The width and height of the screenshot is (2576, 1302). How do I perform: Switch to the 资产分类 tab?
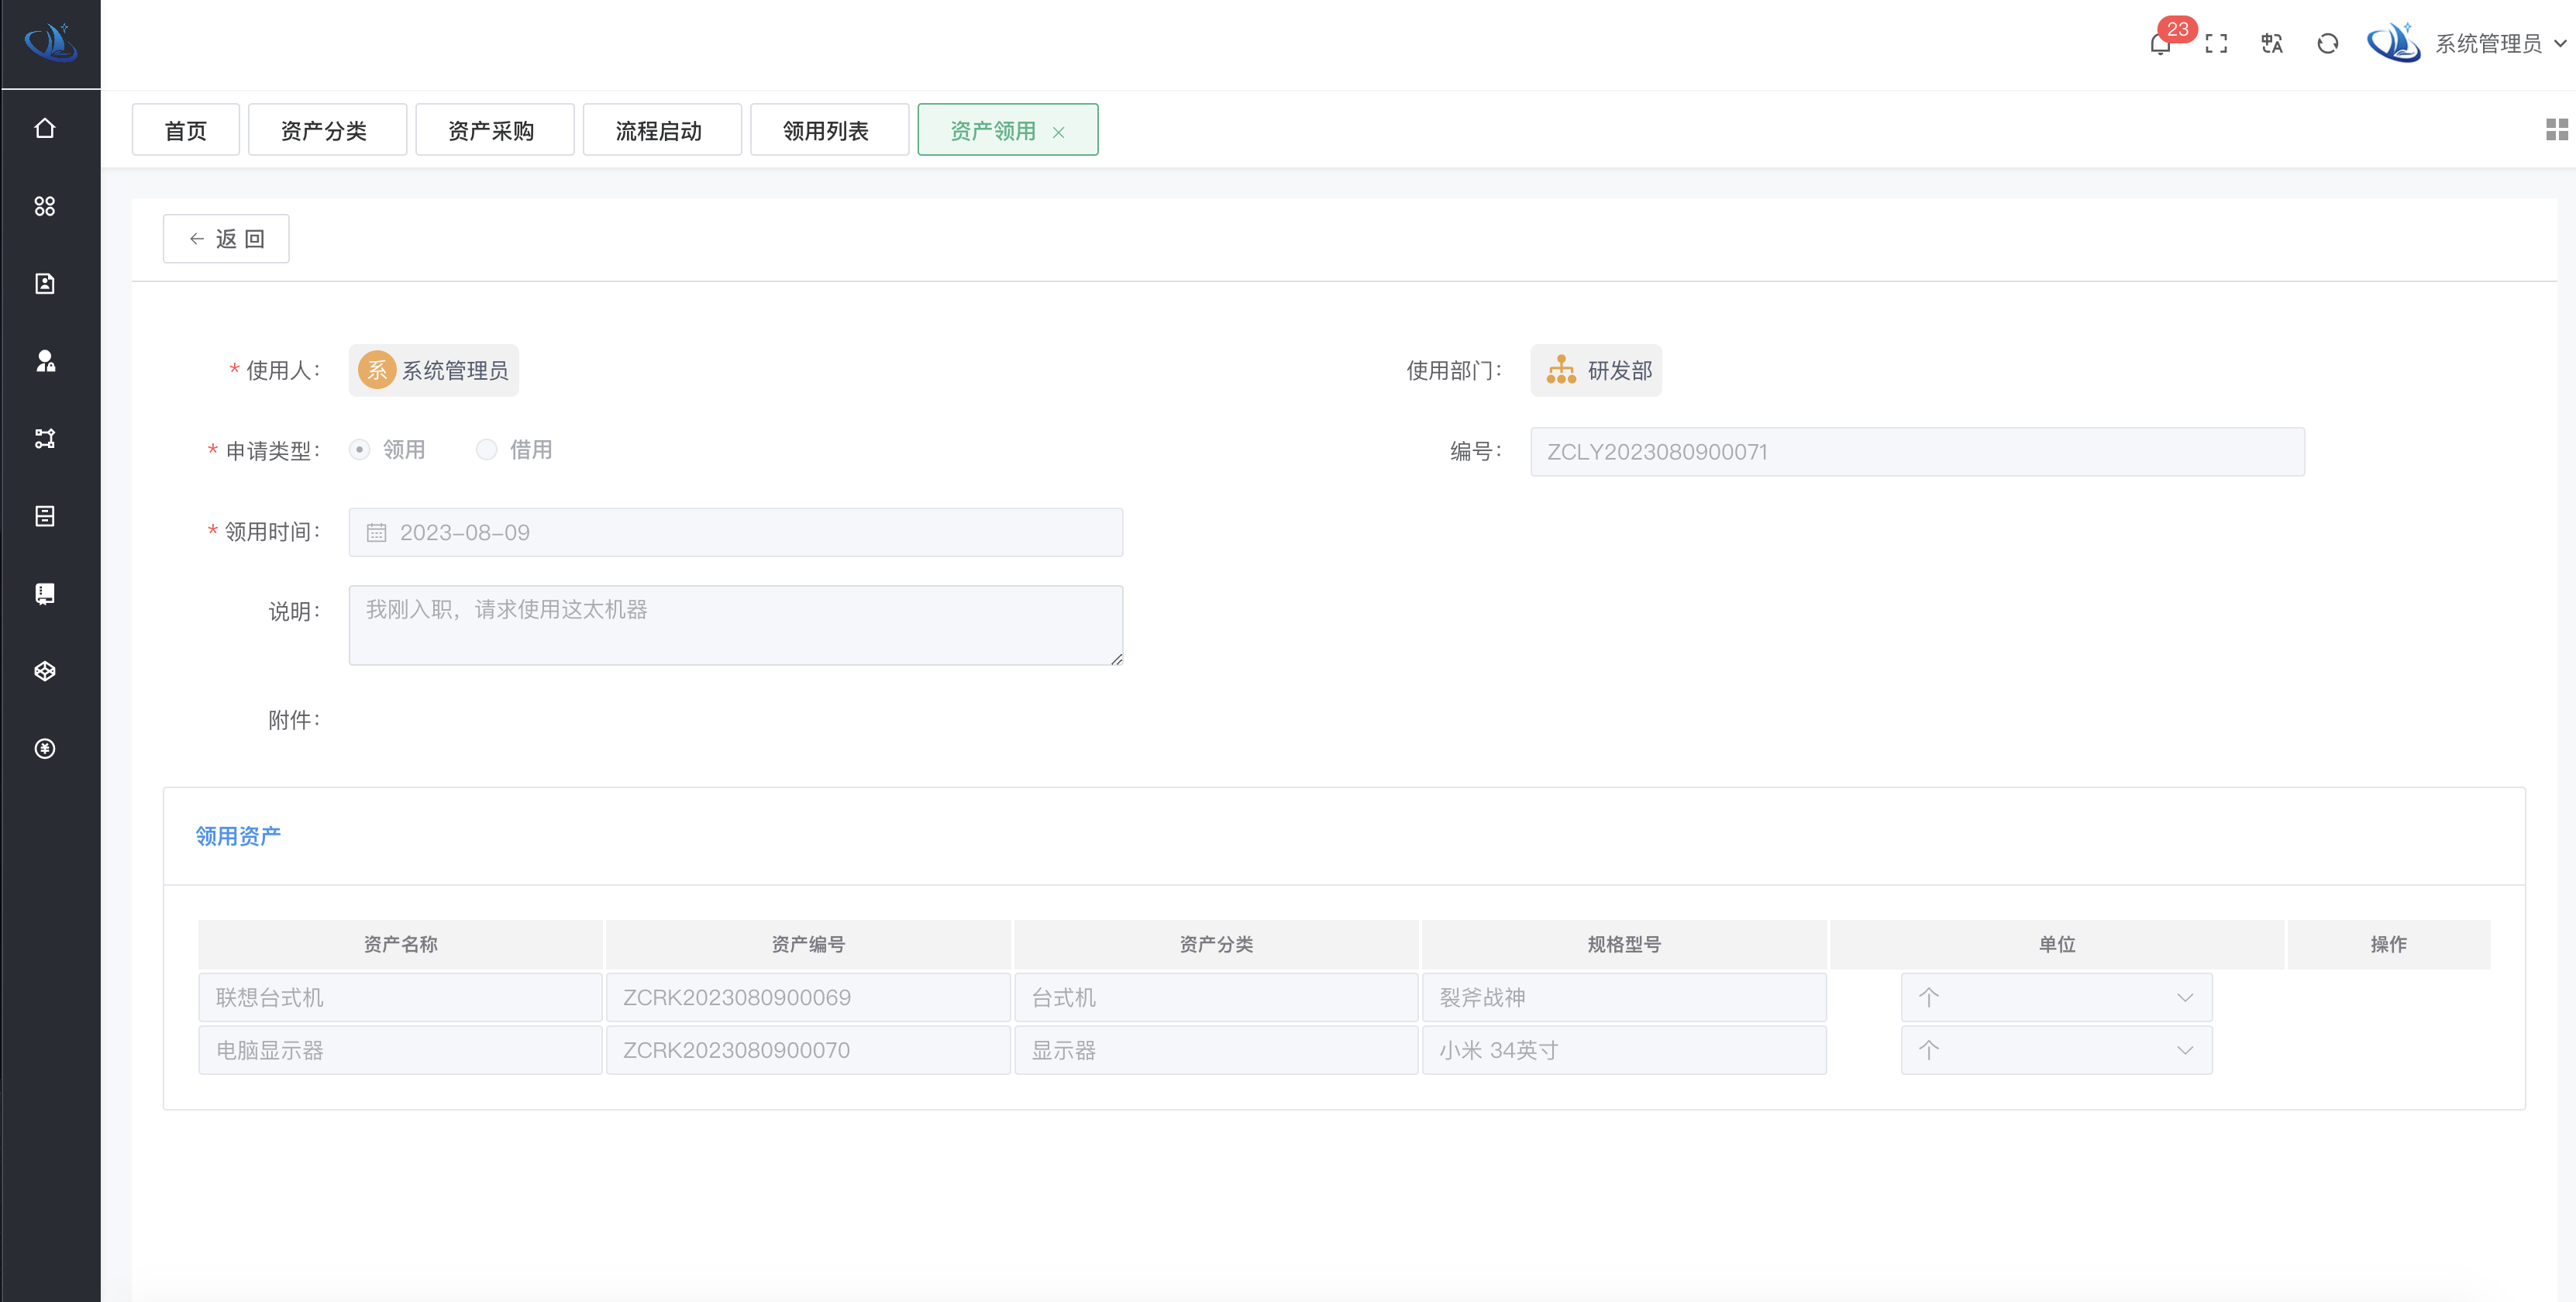[x=327, y=130]
